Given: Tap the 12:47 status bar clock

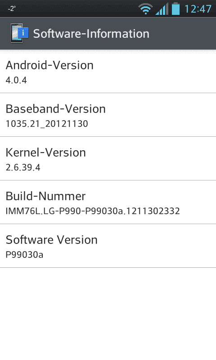Looking at the screenshot, I should (198, 9).
